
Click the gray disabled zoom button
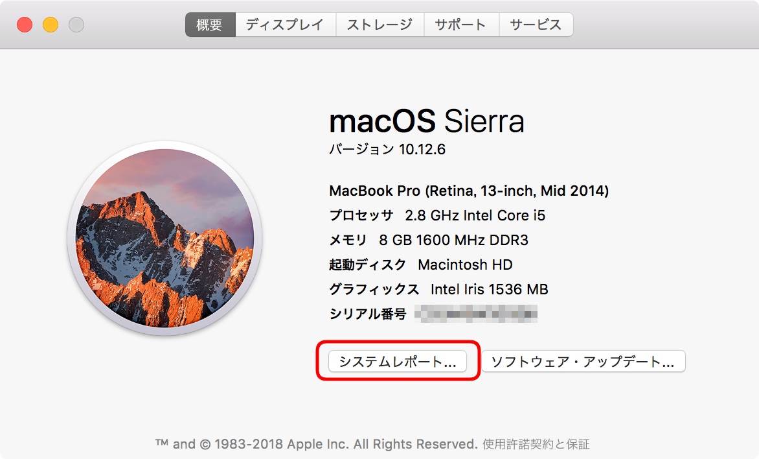pos(76,25)
